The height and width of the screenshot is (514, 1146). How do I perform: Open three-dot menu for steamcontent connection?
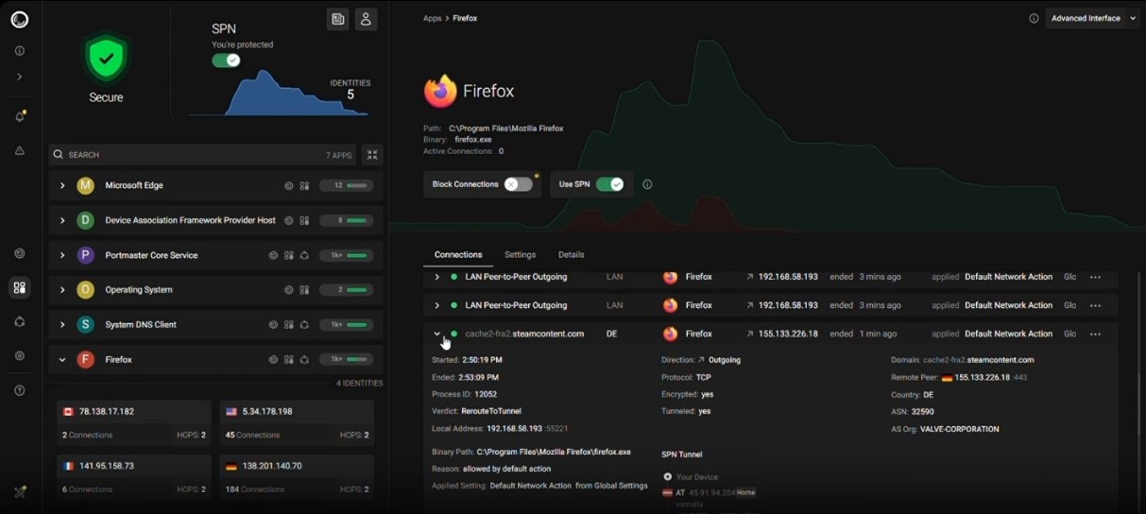[x=1095, y=334]
